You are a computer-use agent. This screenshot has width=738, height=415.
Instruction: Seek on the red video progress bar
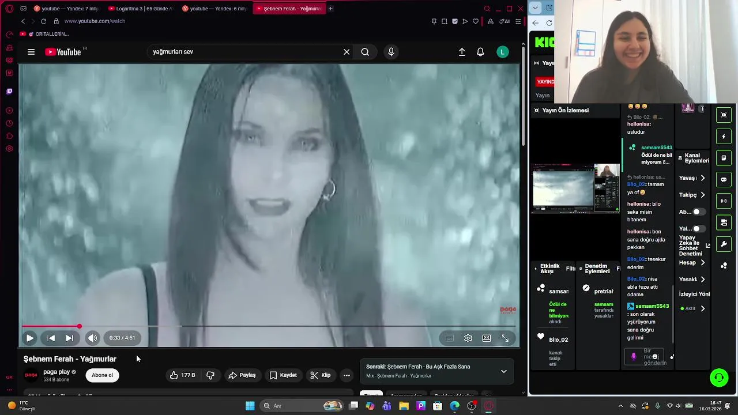(269, 326)
